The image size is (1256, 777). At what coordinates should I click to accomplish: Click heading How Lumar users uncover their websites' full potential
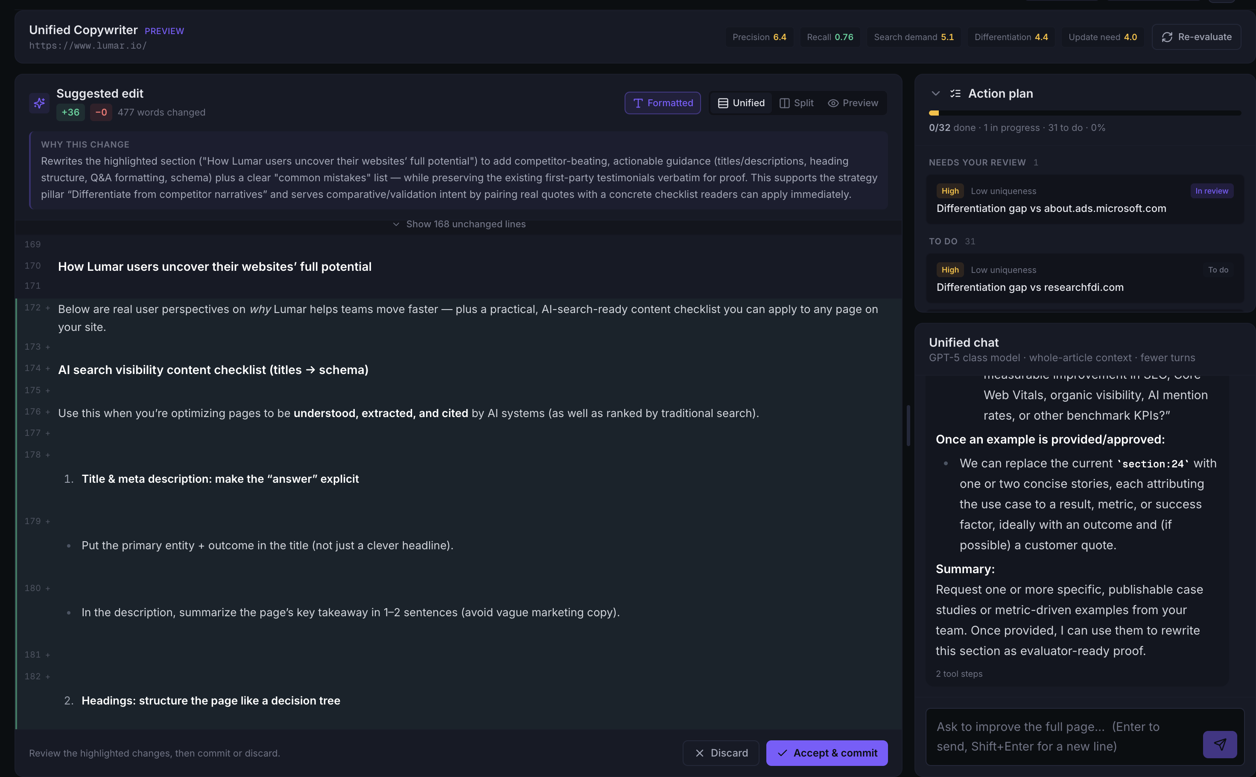[x=214, y=267]
